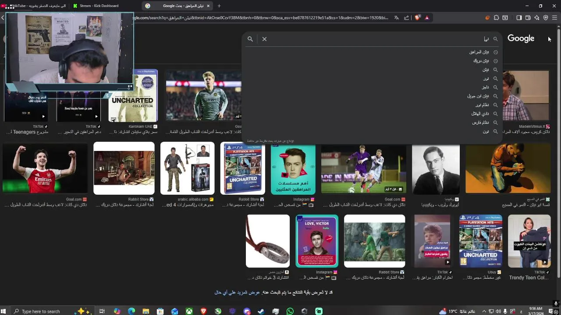561x315 pixels.
Task: Click the page vertical scrollbar
Action: [x=558, y=153]
